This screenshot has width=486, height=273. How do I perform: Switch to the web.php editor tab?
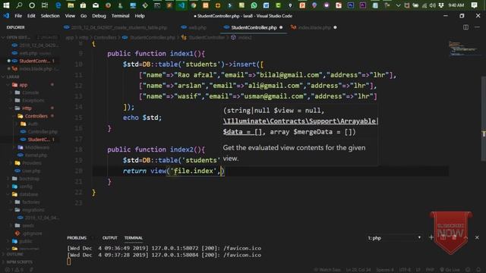pos(194,27)
